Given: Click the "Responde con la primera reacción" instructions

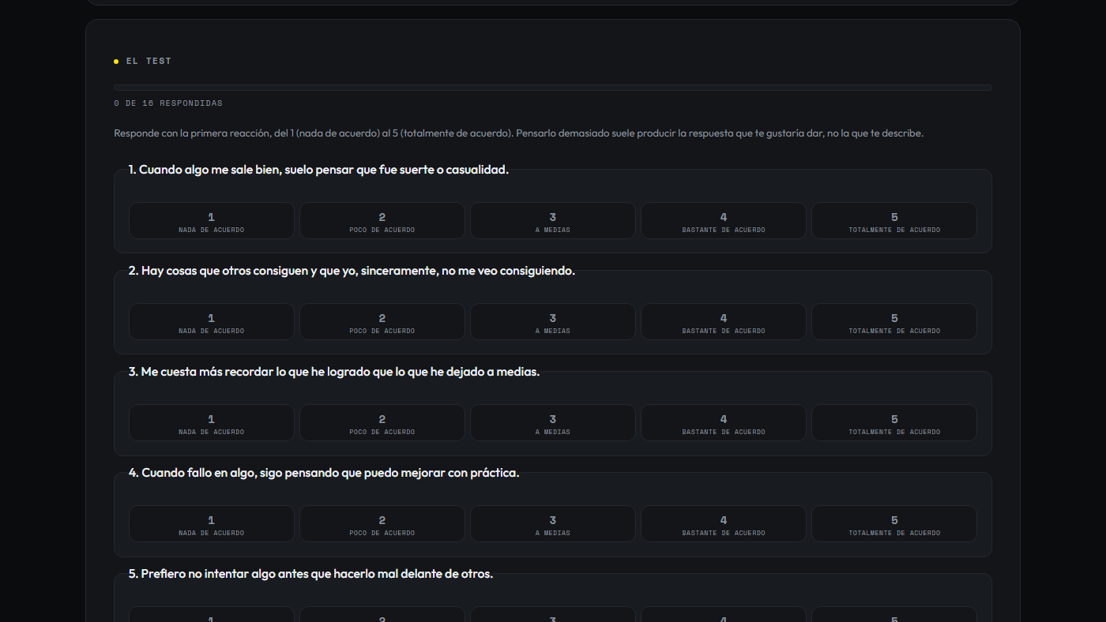Looking at the screenshot, I should (x=519, y=133).
